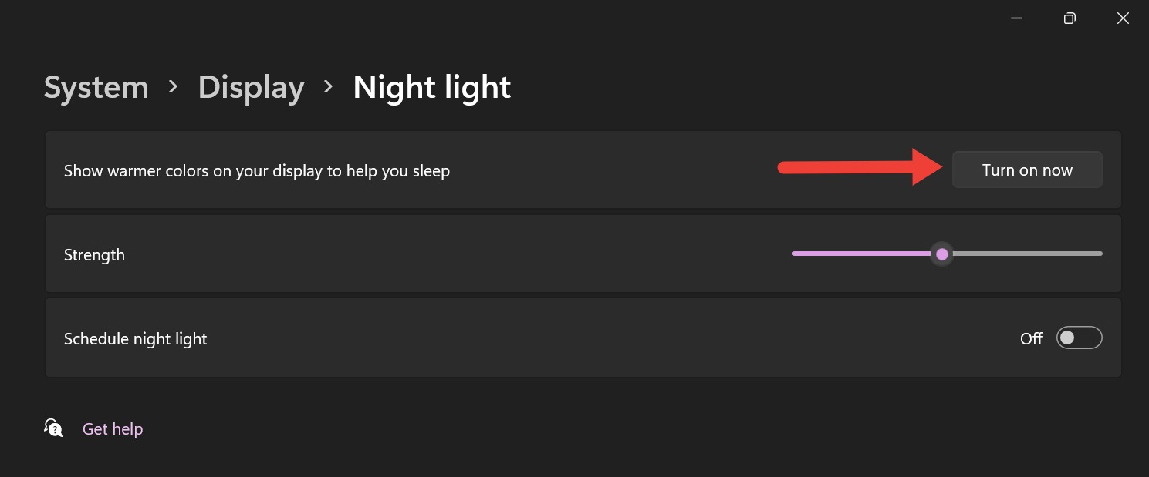Image resolution: width=1149 pixels, height=477 pixels.
Task: Go back to System in the breadcrumb
Action: click(x=96, y=88)
